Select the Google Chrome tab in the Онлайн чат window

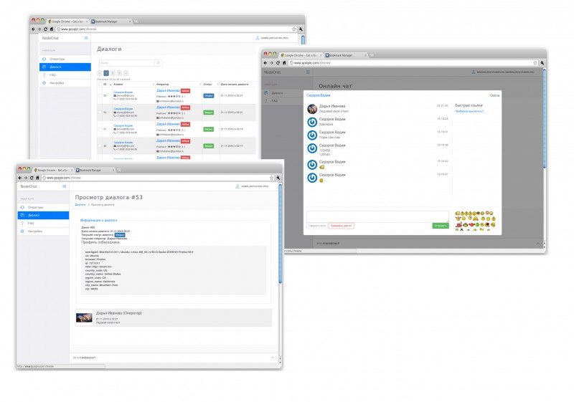coord(301,55)
